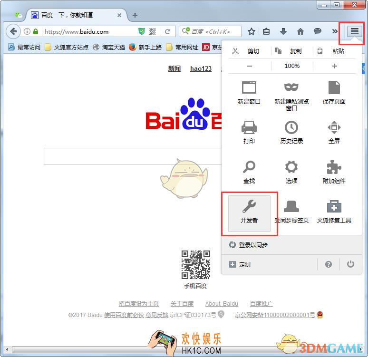Click Paste in the menu edit row
Screen dimensions: 368x357
pos(334,51)
